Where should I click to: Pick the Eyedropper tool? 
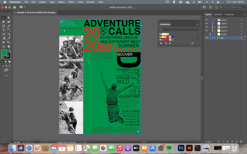click(9, 38)
